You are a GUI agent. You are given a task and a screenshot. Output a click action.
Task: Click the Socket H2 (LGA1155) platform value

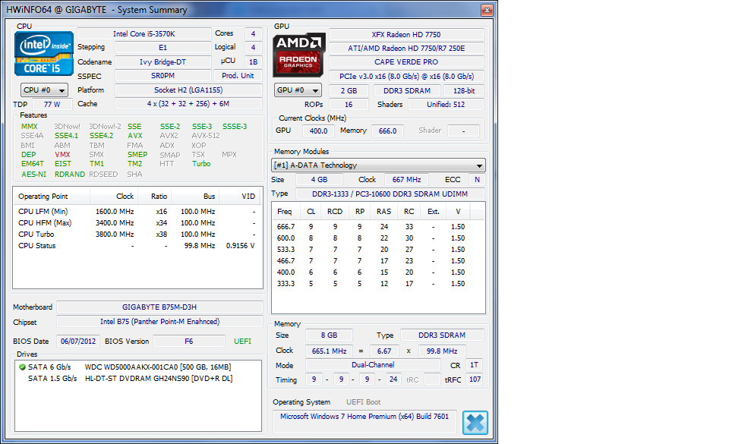click(x=188, y=90)
